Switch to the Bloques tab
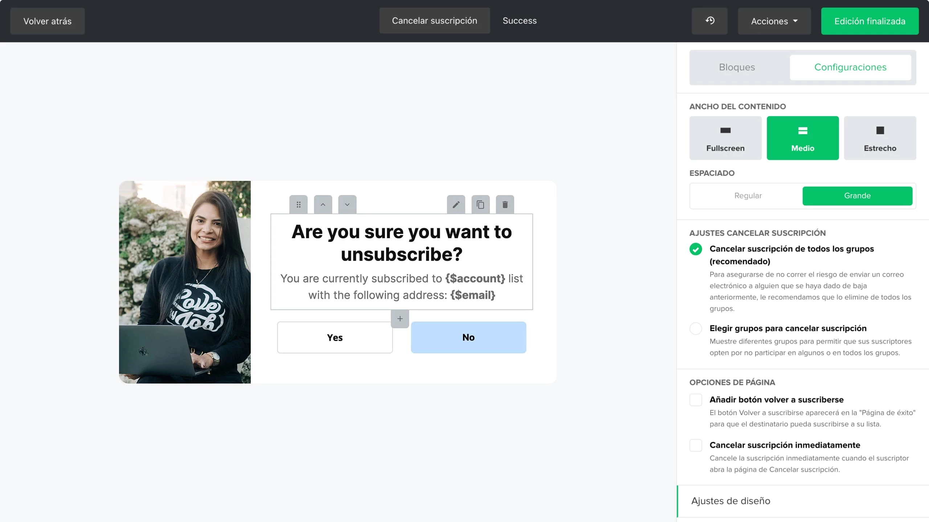This screenshot has width=929, height=522. click(737, 67)
